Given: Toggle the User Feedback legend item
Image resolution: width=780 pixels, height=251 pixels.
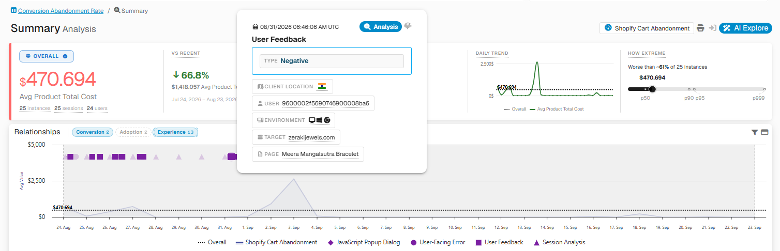Looking at the screenshot, I should pyautogui.click(x=499, y=242).
